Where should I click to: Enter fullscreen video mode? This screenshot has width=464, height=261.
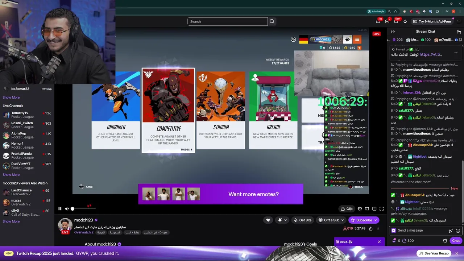(382, 209)
